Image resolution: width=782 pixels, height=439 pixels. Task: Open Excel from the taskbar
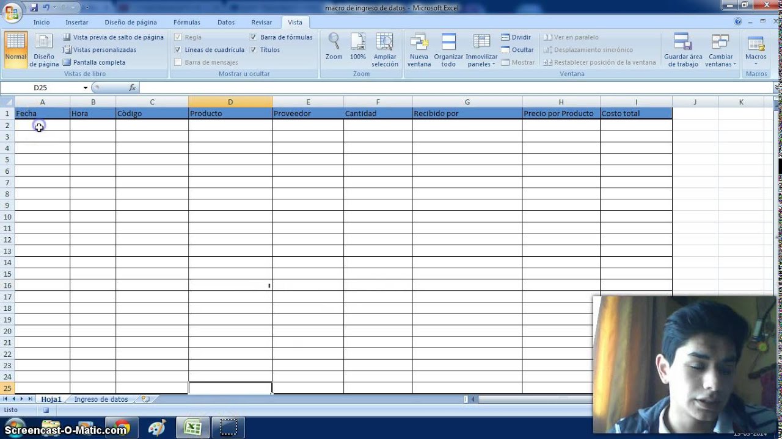[x=193, y=428]
